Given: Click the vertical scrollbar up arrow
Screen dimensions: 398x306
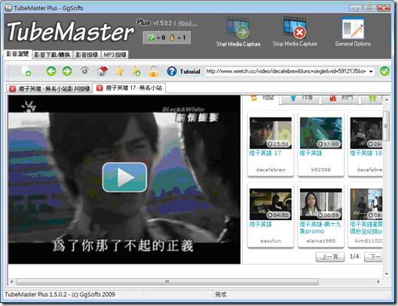Looking at the screenshot, I should click(387, 99).
